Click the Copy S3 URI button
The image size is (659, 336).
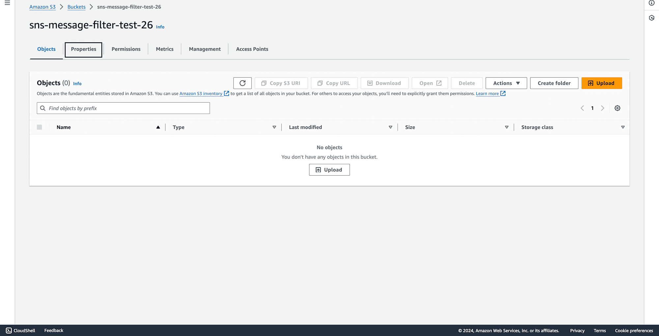pos(281,83)
